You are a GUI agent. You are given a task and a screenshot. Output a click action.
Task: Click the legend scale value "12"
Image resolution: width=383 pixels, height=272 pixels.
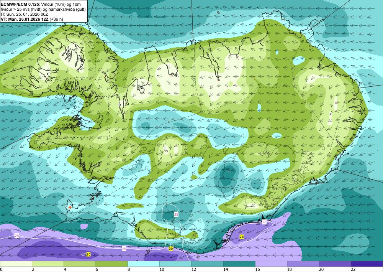194,270
